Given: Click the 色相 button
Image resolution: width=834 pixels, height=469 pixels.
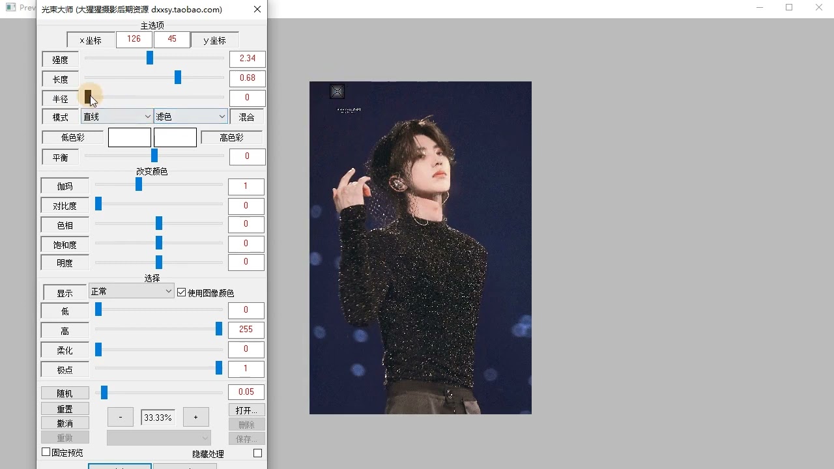Looking at the screenshot, I should click(x=65, y=225).
